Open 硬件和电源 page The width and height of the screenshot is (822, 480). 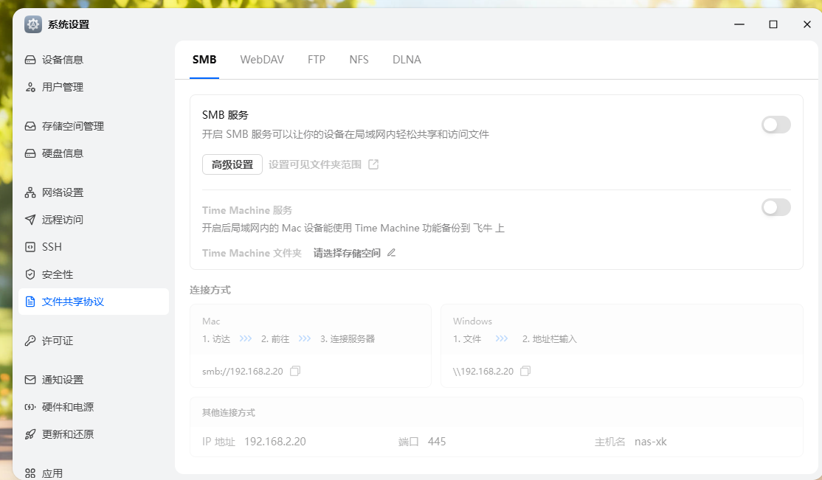[x=93, y=407]
